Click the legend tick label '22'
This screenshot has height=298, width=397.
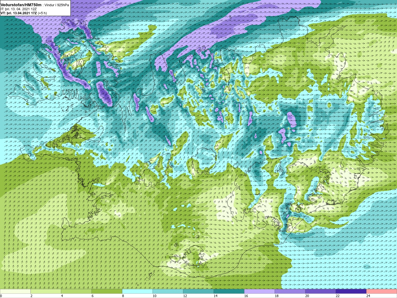point(338,296)
